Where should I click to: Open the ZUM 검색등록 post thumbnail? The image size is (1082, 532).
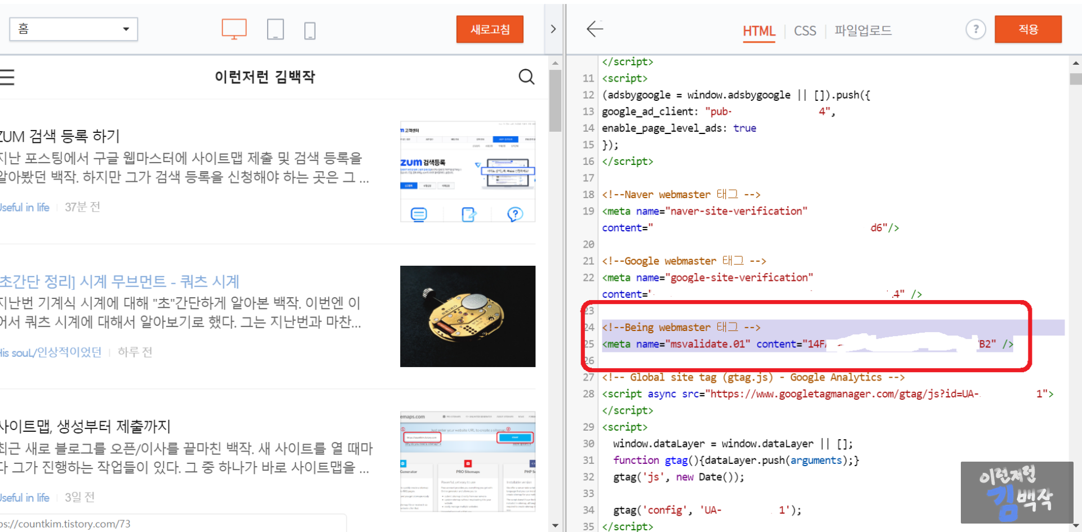(x=468, y=172)
